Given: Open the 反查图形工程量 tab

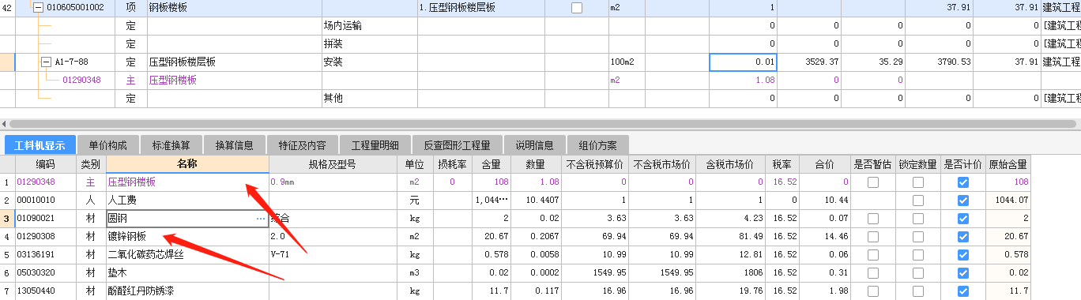Looking at the screenshot, I should 458,145.
